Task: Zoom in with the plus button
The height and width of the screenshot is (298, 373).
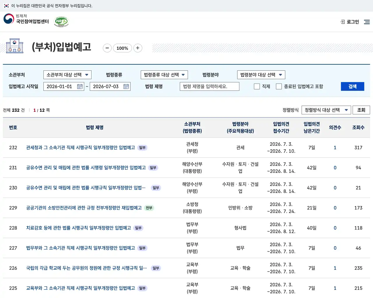Action: click(x=138, y=48)
